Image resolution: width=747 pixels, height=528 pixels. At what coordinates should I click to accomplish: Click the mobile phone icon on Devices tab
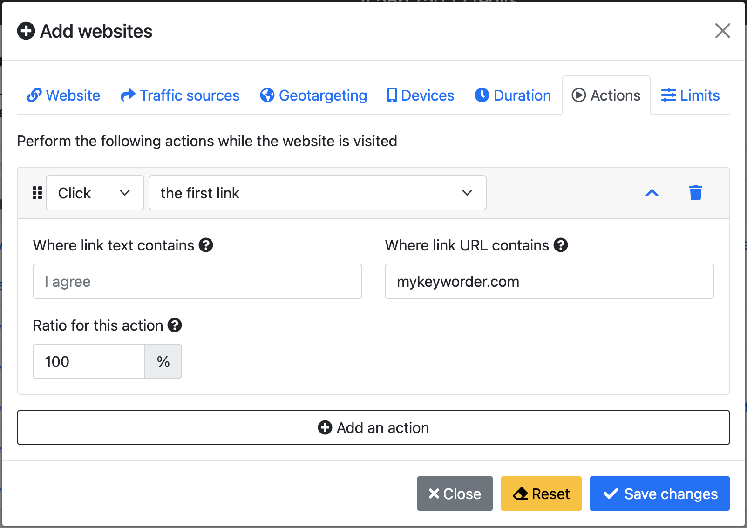[x=392, y=95]
